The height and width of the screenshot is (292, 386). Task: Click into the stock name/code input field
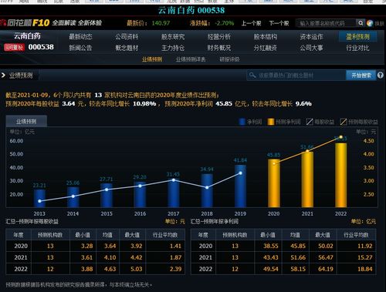coord(326,23)
